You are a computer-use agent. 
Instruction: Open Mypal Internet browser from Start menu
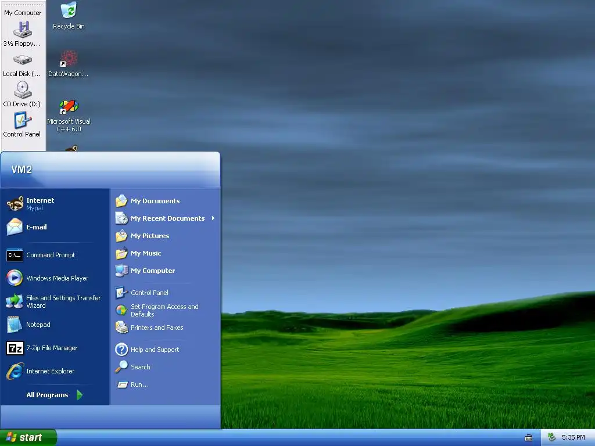pos(56,204)
